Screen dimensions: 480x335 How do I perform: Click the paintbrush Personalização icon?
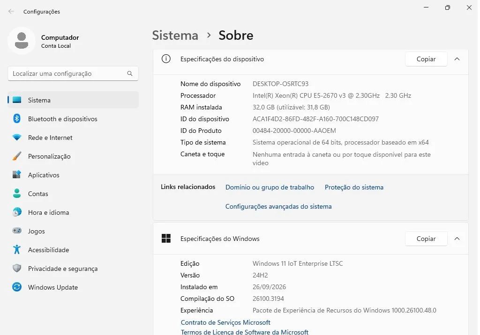(17, 156)
